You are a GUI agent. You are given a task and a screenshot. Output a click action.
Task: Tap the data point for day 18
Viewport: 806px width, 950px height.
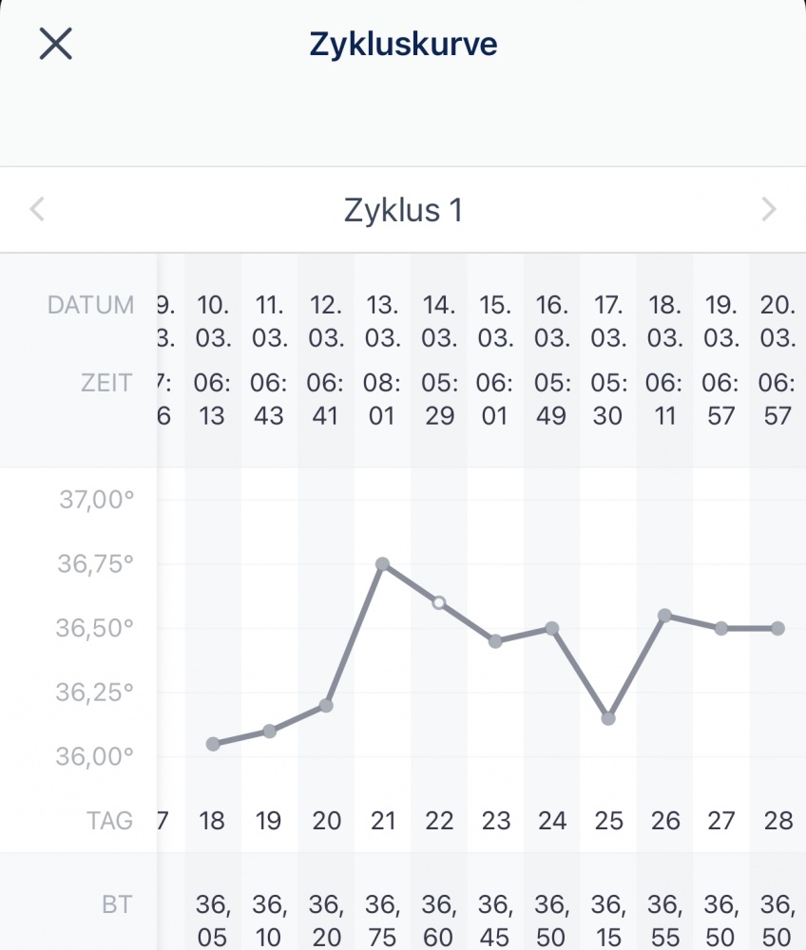point(213,744)
